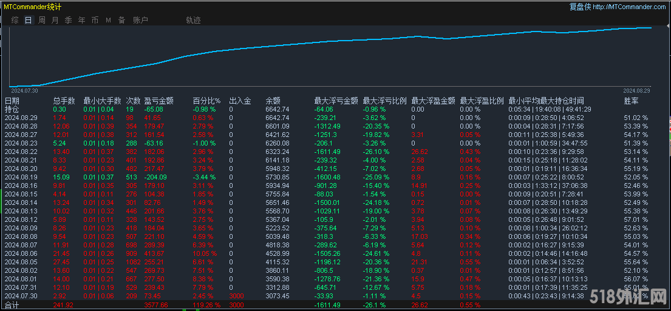Select the 2024.08.19 date row
This screenshot has height=311, width=671.
[21, 176]
